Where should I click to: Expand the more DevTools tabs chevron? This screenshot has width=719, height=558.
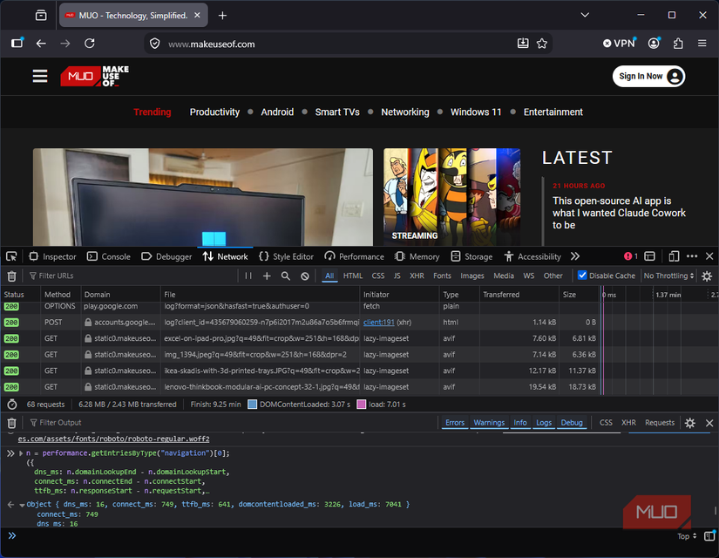point(575,256)
